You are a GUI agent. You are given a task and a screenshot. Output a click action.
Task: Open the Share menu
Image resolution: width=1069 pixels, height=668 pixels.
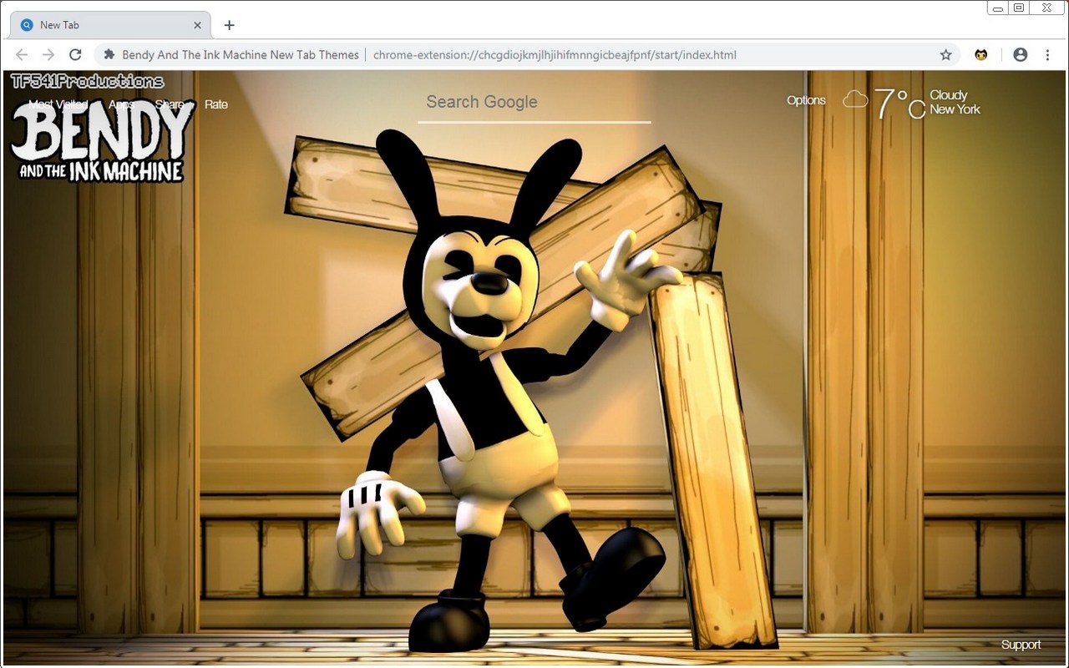pos(170,104)
